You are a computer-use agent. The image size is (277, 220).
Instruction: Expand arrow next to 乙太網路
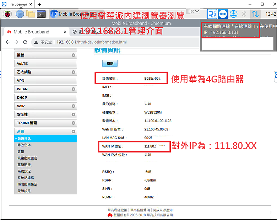[x=73, y=72]
